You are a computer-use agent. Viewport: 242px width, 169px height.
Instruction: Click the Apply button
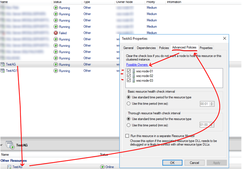(x=217, y=163)
